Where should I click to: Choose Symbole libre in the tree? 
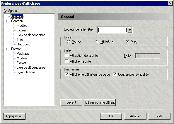[x=26, y=72]
